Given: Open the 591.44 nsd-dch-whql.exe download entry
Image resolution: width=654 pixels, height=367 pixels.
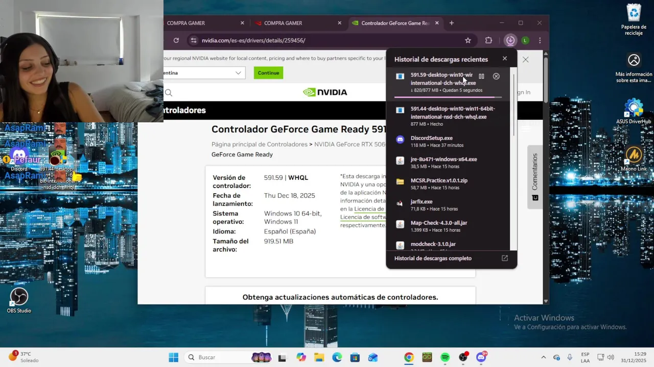Looking at the screenshot, I should pyautogui.click(x=450, y=116).
